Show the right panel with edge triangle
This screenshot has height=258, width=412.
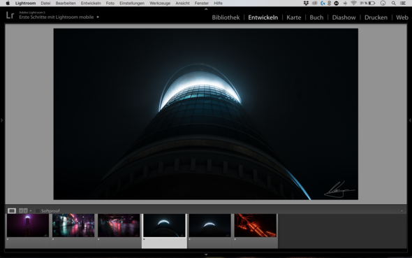coord(410,120)
